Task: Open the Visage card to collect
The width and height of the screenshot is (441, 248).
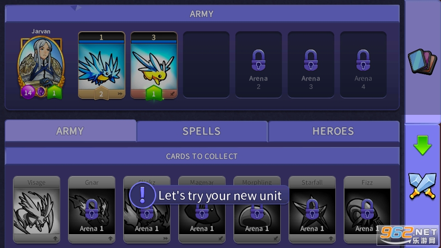Action: (x=37, y=209)
